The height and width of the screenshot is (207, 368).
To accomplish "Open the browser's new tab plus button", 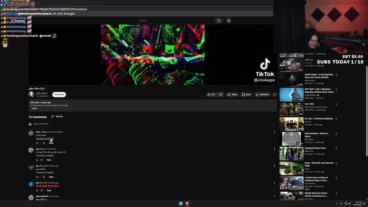I will tap(38, 3).
